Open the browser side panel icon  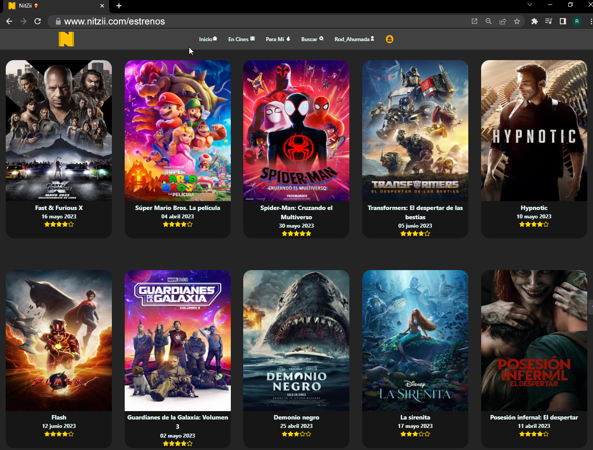pos(562,21)
